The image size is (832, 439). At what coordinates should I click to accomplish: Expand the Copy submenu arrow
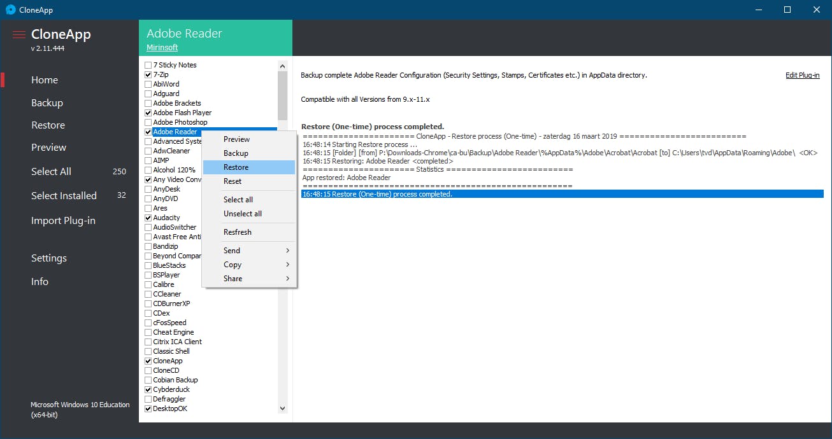[287, 265]
